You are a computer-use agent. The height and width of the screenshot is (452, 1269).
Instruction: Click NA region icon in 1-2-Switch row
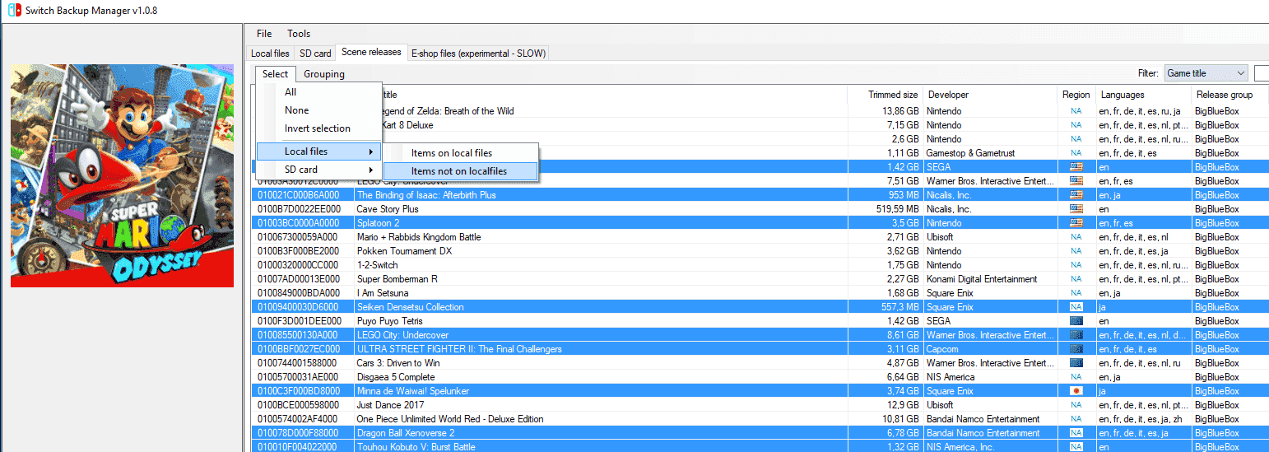pos(1076,265)
